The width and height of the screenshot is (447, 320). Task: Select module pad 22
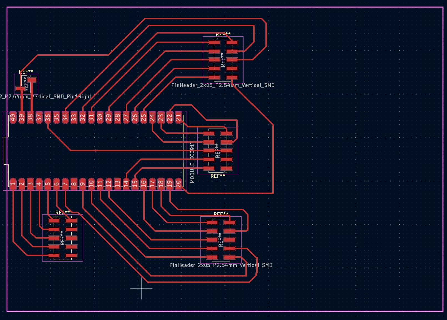170,118
